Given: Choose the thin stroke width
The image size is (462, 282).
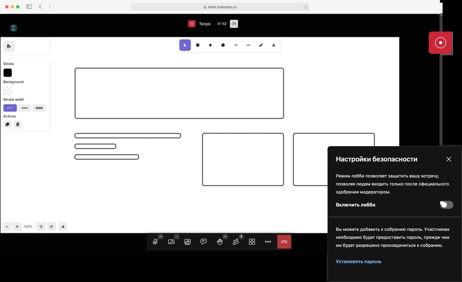Looking at the screenshot, I should point(10,108).
